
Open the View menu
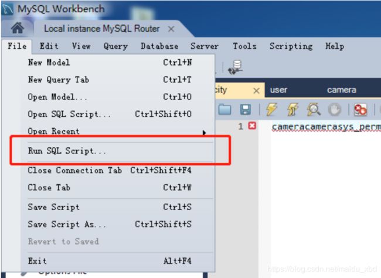pos(81,46)
